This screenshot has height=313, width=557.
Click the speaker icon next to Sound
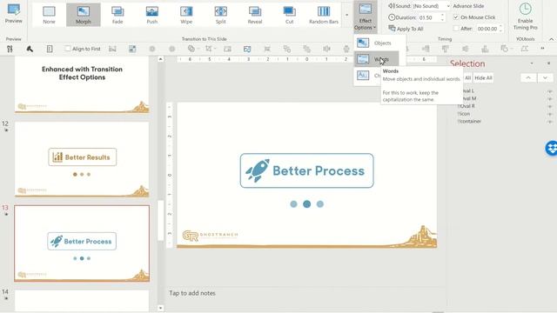point(392,6)
